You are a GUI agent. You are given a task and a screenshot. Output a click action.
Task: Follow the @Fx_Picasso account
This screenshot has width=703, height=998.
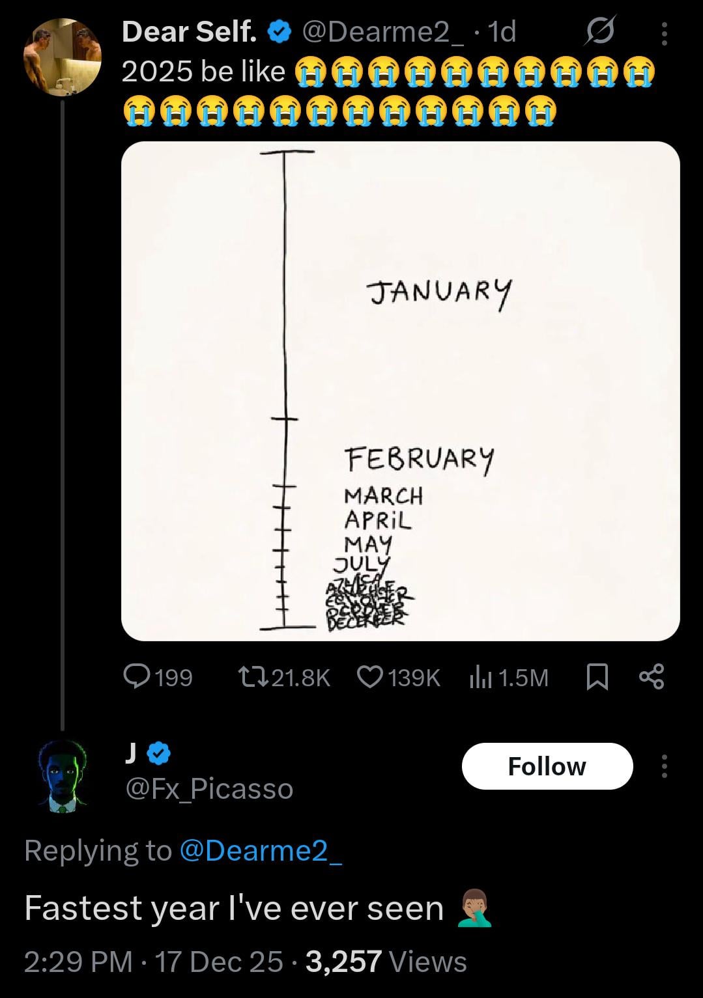click(547, 766)
